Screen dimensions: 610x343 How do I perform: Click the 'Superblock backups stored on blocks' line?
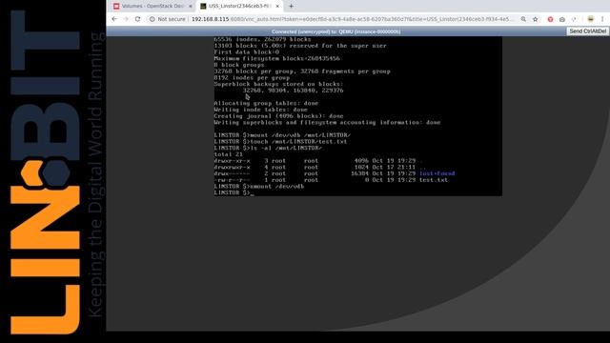click(278, 84)
